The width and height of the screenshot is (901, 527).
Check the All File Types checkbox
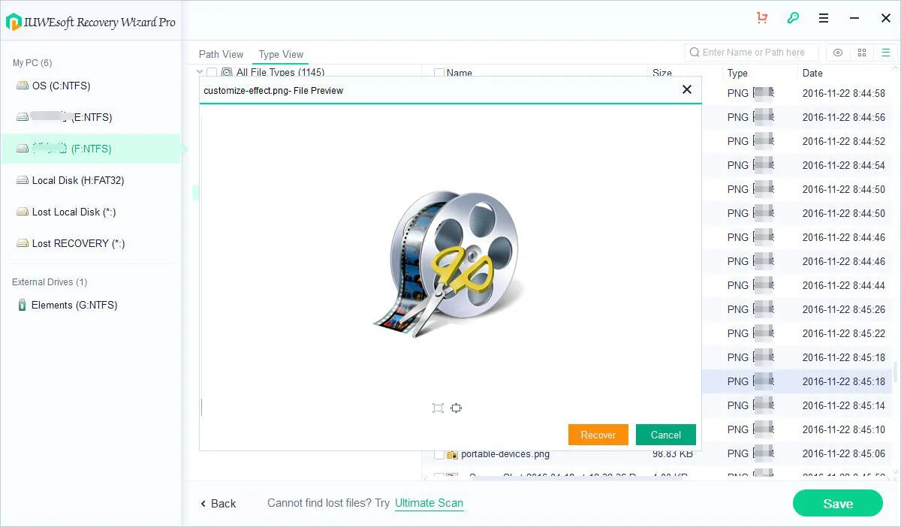[x=211, y=72]
